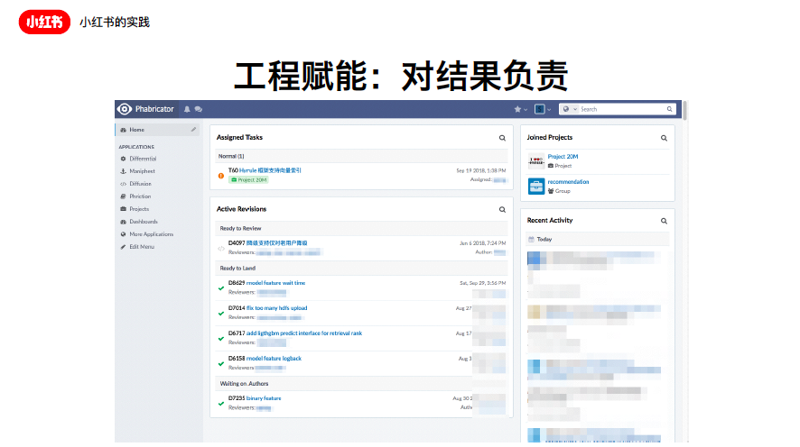Click the page vertical scrollbar
The image size is (800, 447).
pos(685,111)
